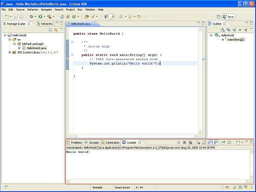
Task: Collapse the Hello World project node
Action: 5,35
